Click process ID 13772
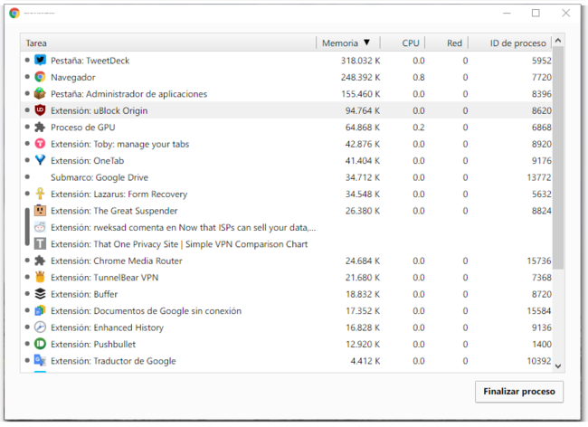Image resolution: width=588 pixels, height=427 pixels. click(x=539, y=177)
